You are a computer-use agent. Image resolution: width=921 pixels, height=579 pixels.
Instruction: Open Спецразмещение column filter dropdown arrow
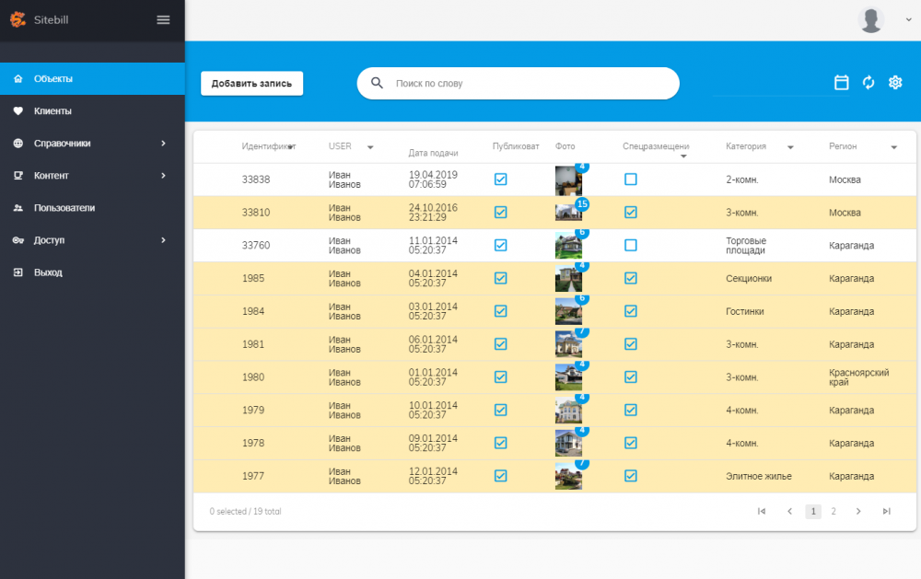coord(683,156)
